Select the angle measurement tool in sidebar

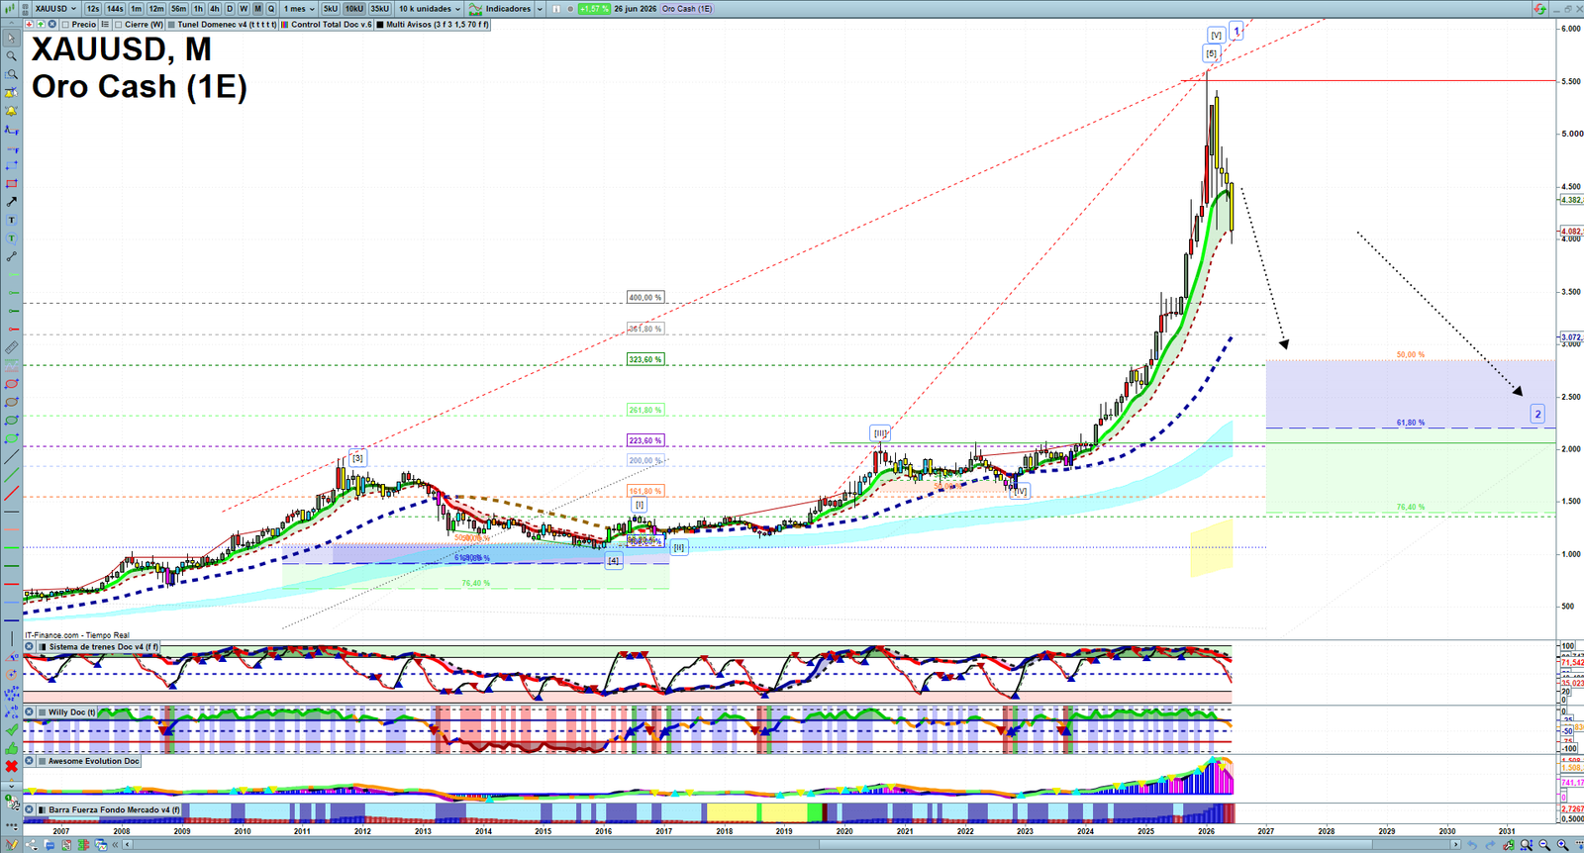coord(12,657)
